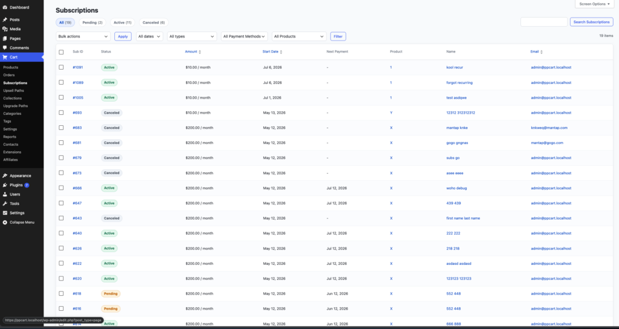The width and height of the screenshot is (619, 329).
Task: Check the box for subscription #640
Action: (x=61, y=233)
